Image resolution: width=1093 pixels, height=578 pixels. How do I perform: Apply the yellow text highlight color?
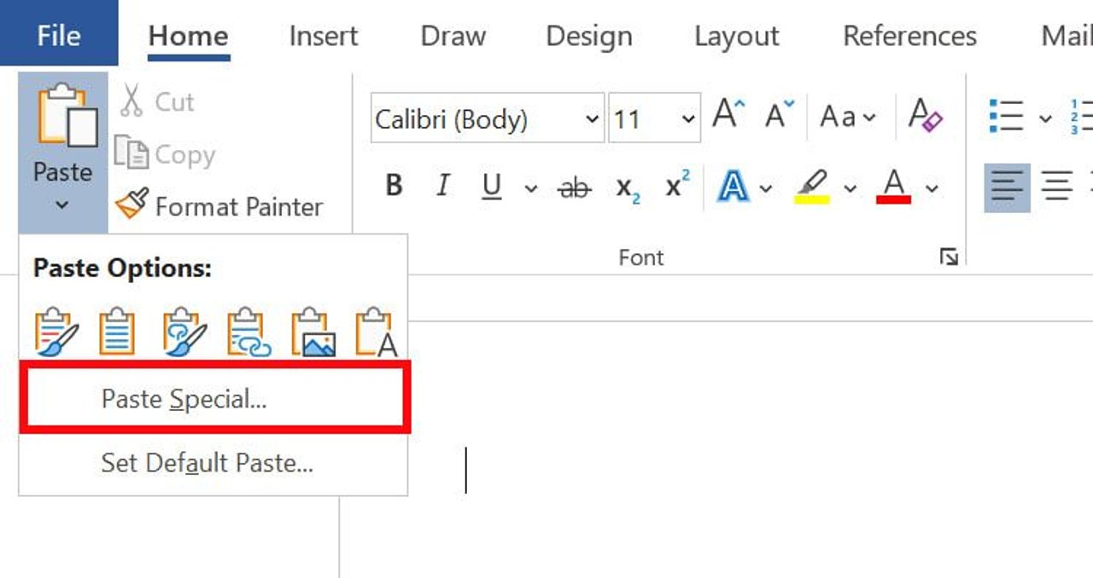(x=812, y=186)
